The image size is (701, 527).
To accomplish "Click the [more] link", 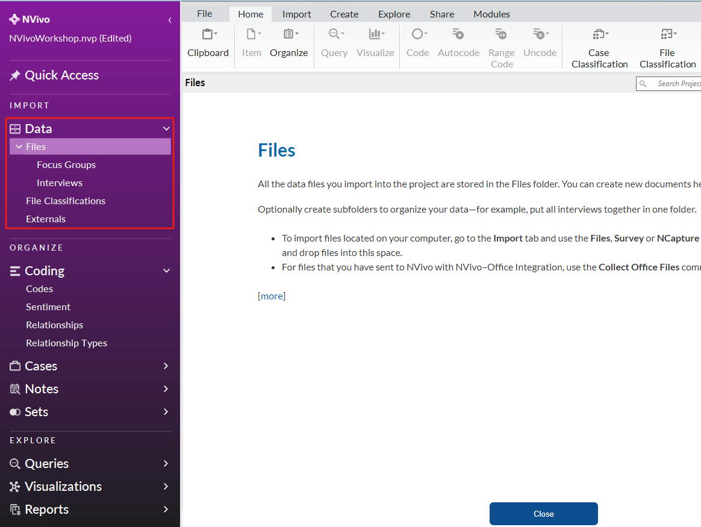I will pyautogui.click(x=272, y=296).
